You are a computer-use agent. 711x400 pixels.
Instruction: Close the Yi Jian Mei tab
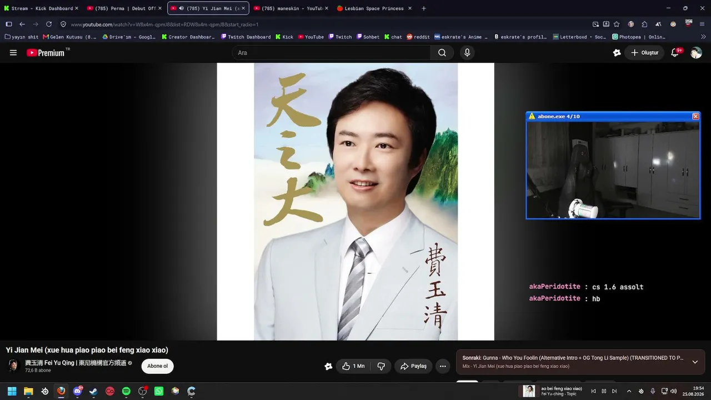pyautogui.click(x=243, y=8)
